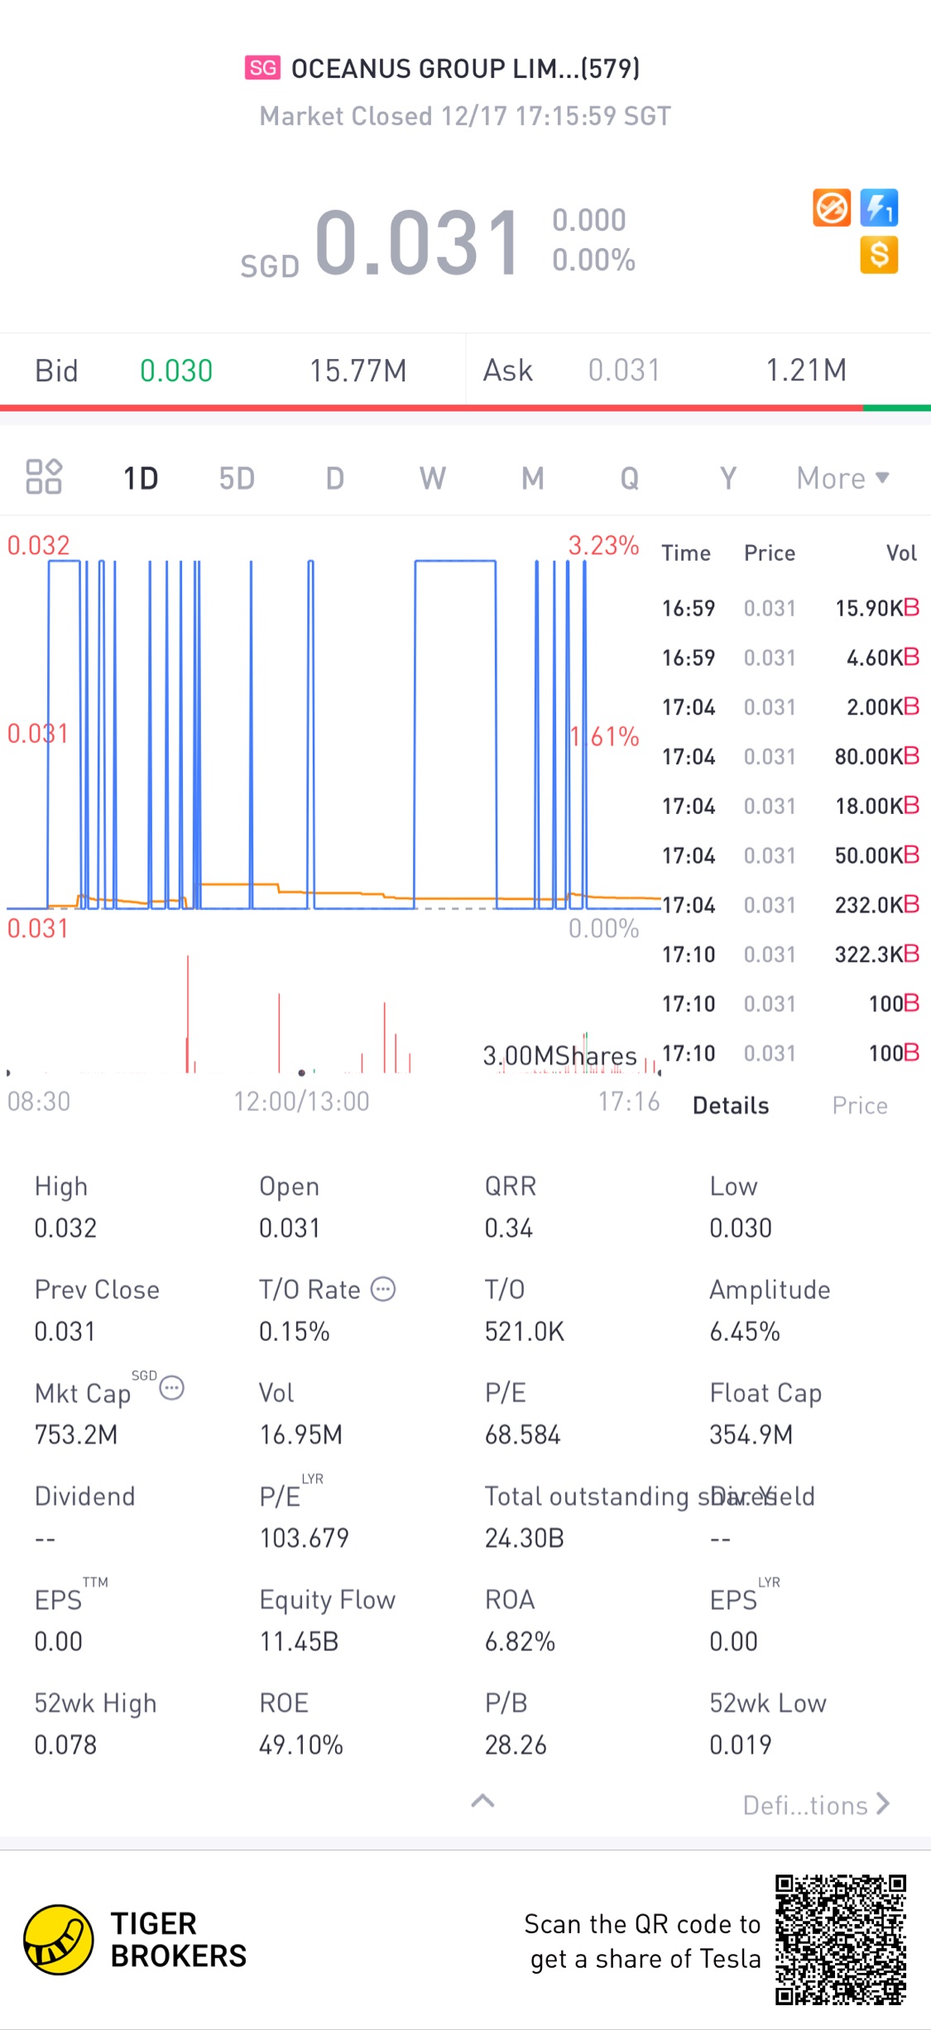
Task: Select the 5D chart tab
Action: pos(237,478)
